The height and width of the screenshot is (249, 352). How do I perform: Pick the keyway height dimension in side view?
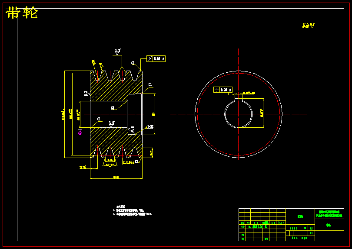[x=261, y=113]
